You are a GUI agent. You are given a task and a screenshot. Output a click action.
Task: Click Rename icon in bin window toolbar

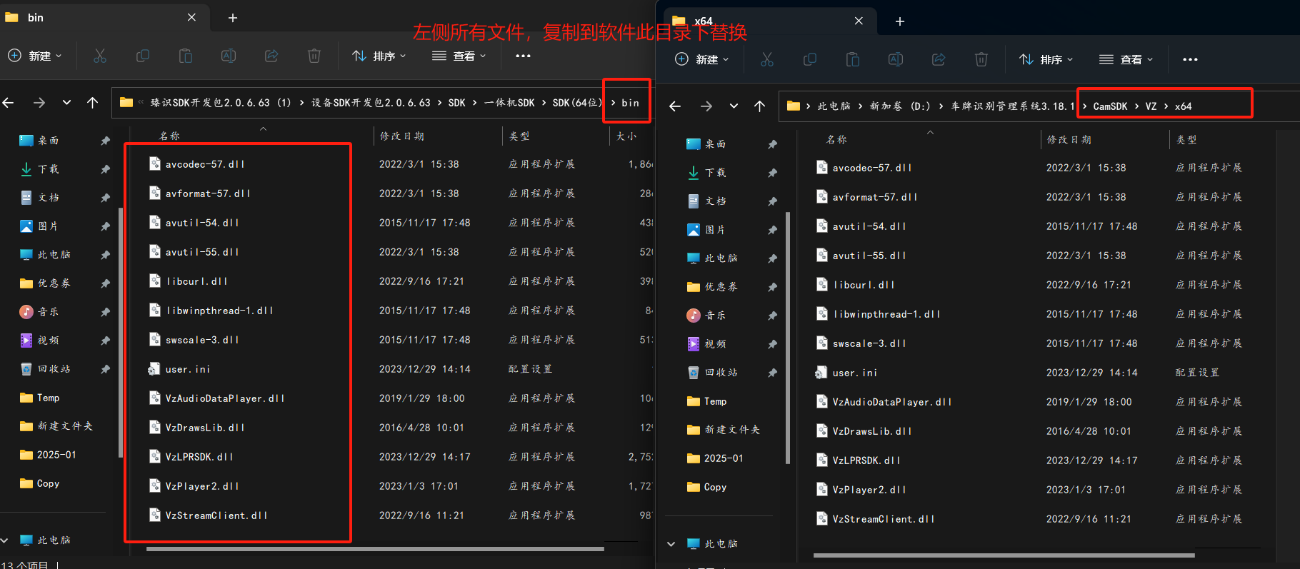(x=229, y=56)
